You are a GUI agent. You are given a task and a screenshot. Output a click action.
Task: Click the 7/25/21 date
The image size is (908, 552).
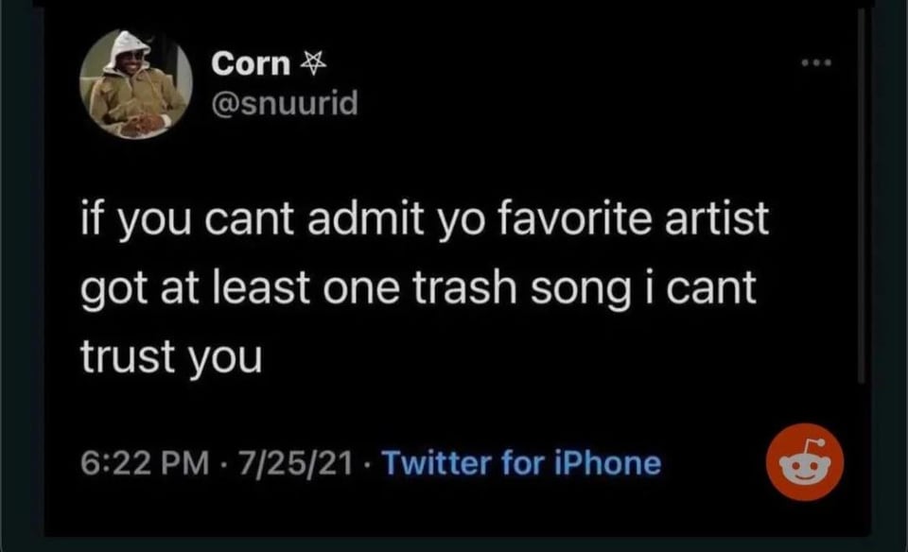(x=290, y=463)
